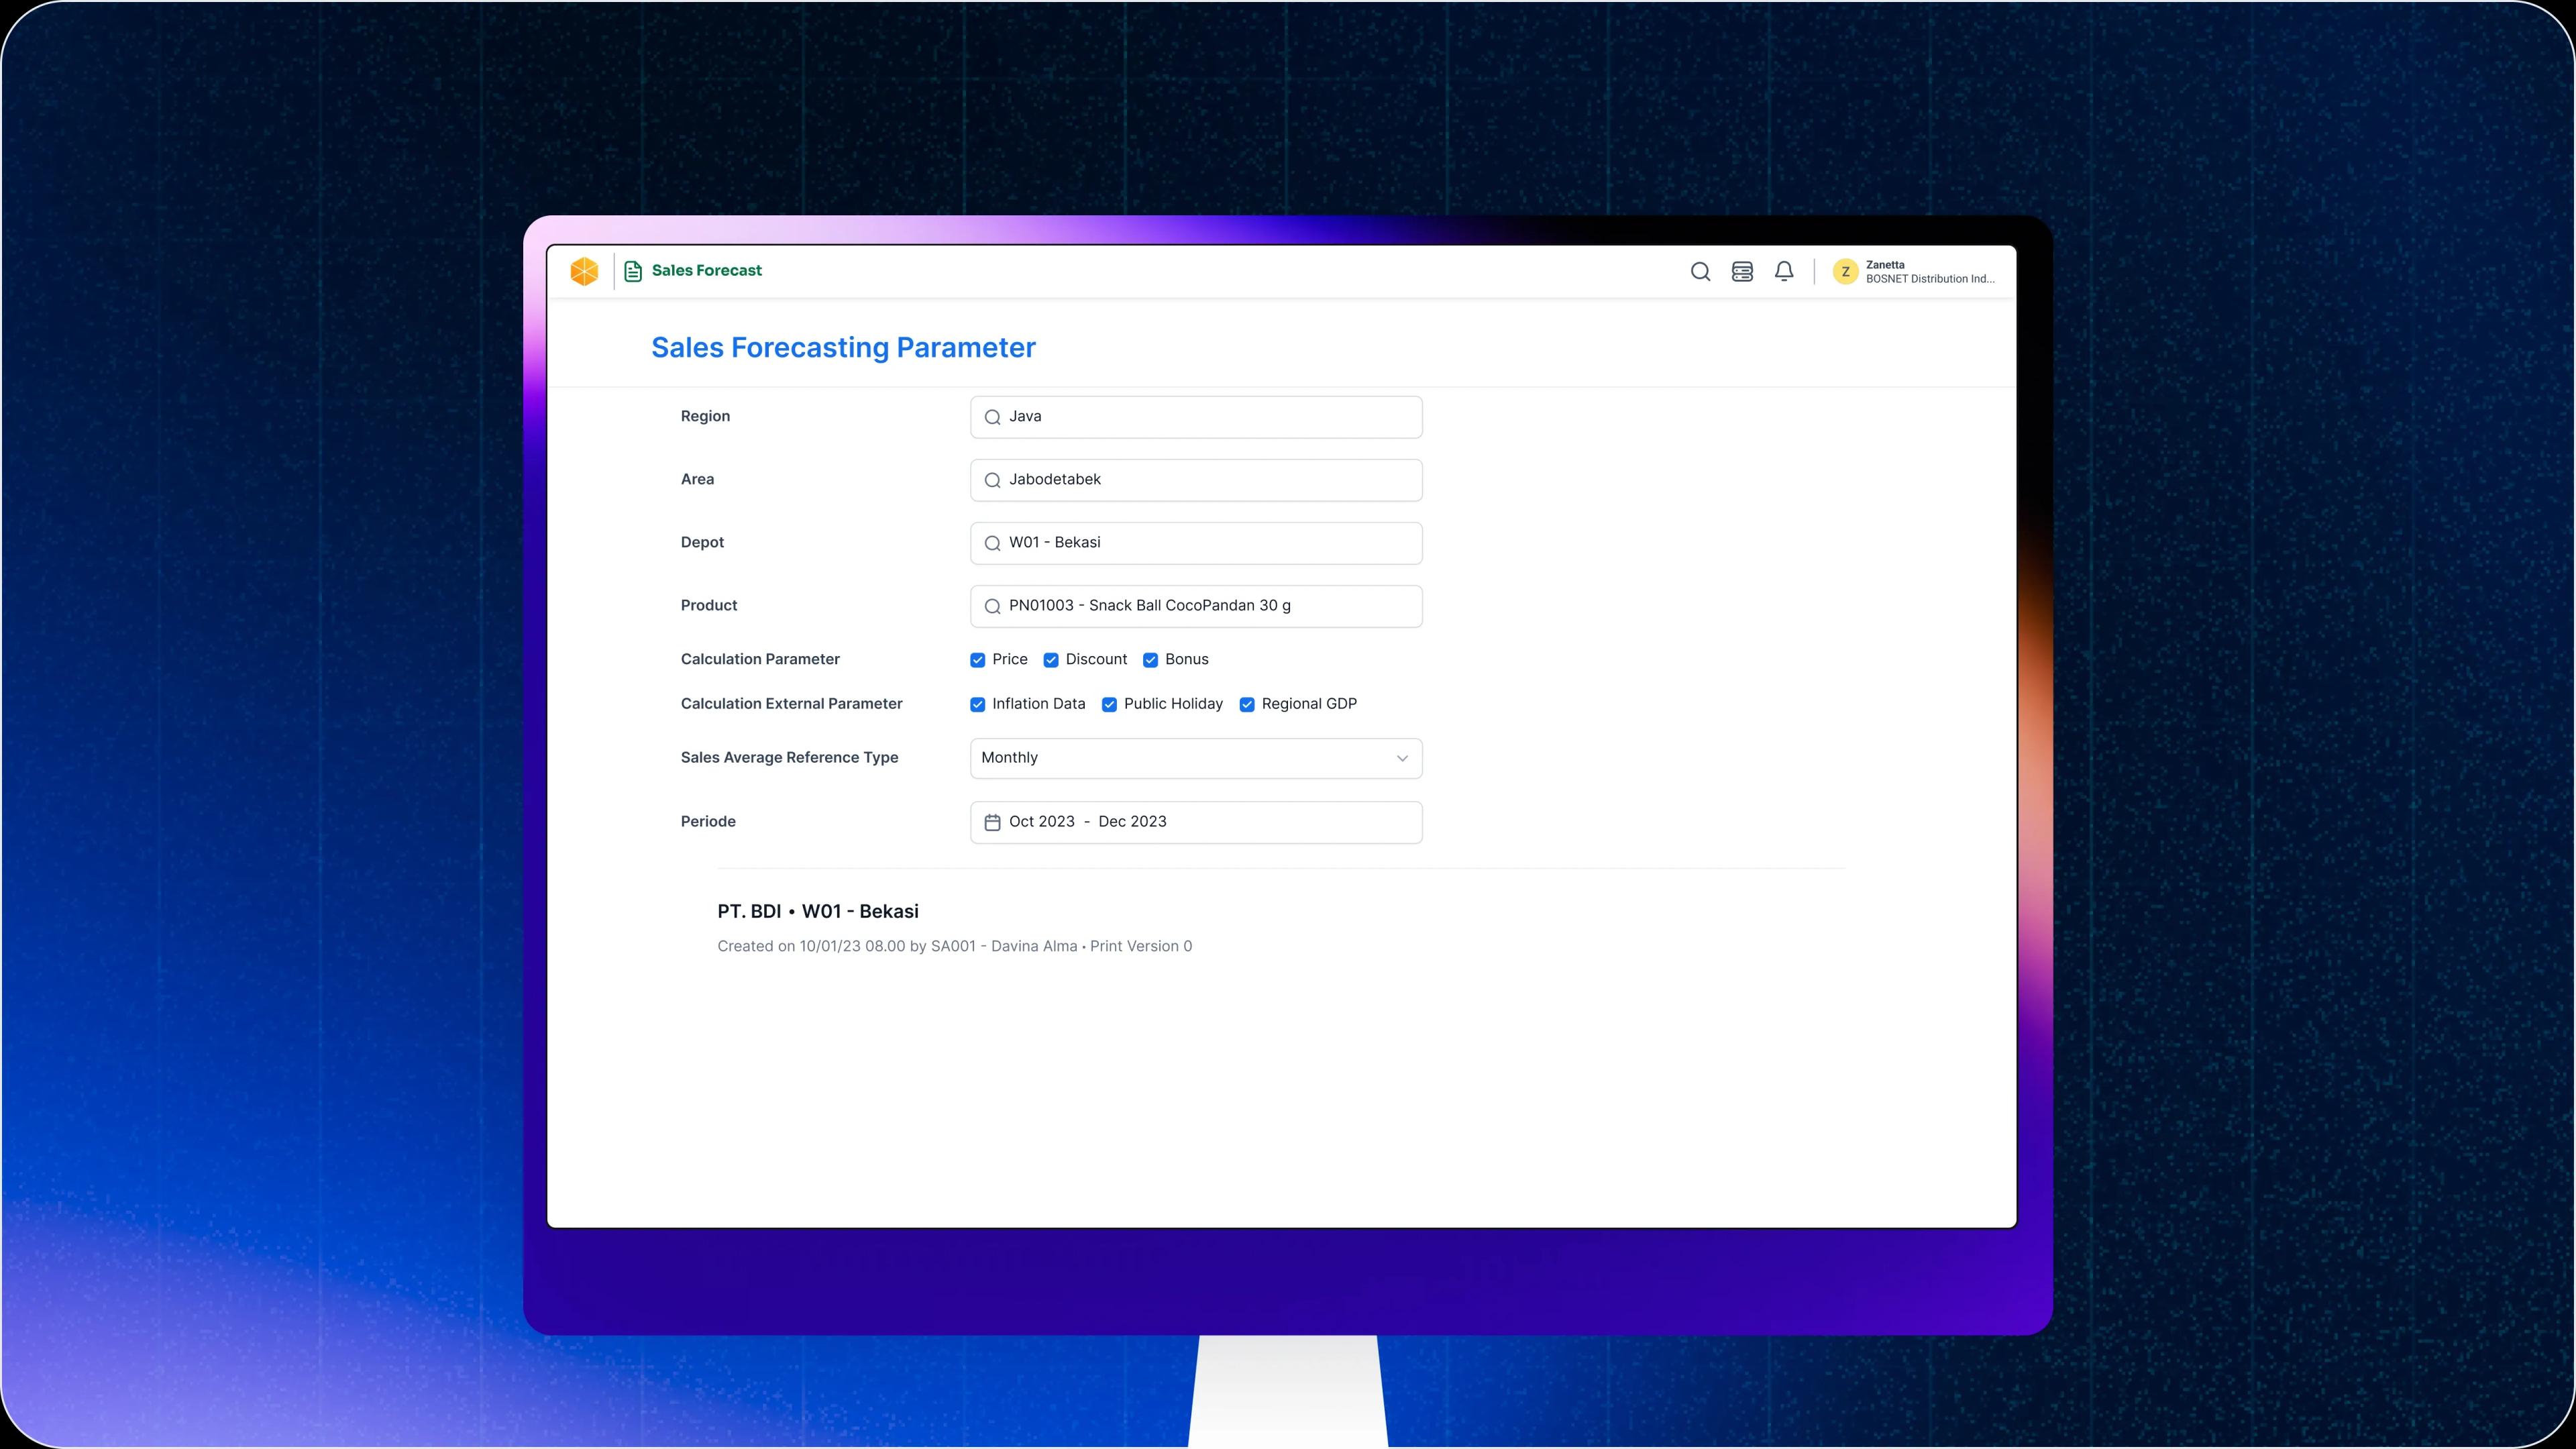This screenshot has width=2576, height=1449.
Task: Click the calendar icon in Periode field
Action: (992, 822)
